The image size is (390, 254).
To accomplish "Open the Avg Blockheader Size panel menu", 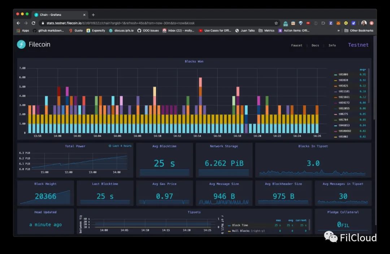I will click(x=283, y=184).
